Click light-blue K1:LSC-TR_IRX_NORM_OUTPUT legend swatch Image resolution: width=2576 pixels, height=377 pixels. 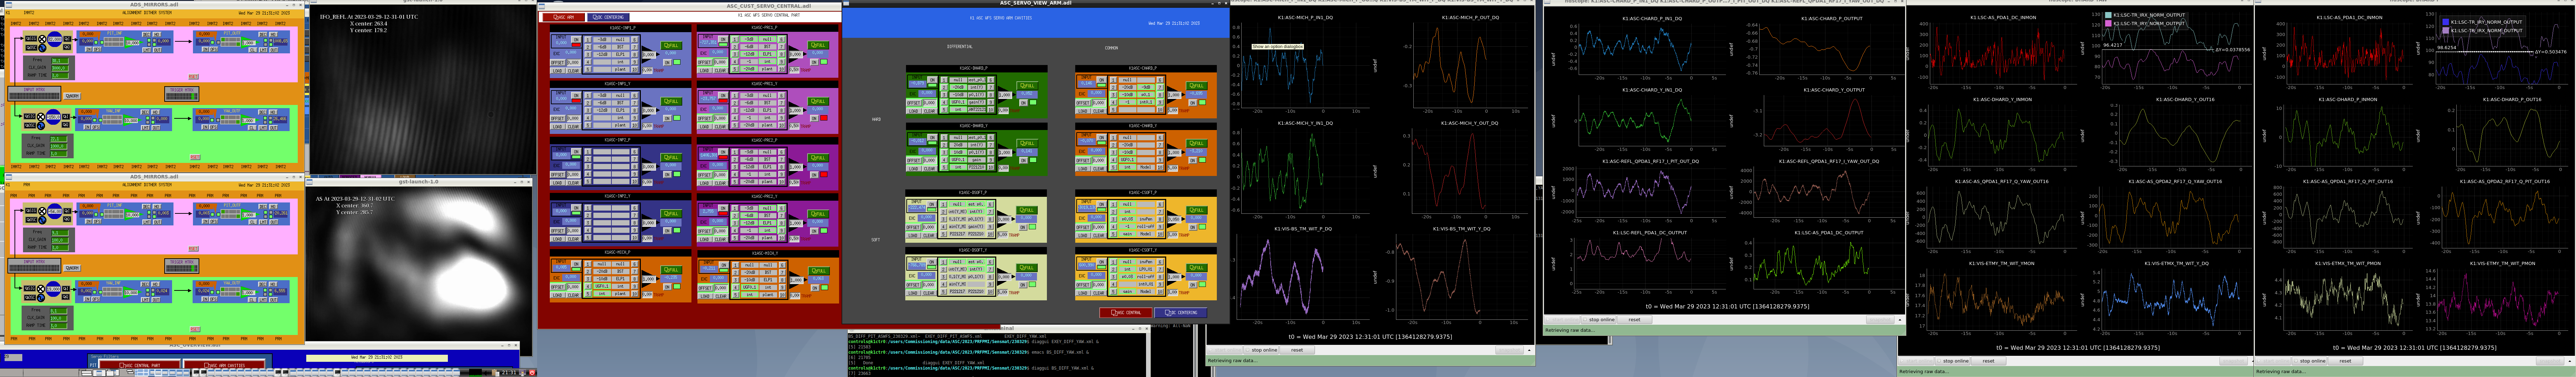[2108, 15]
